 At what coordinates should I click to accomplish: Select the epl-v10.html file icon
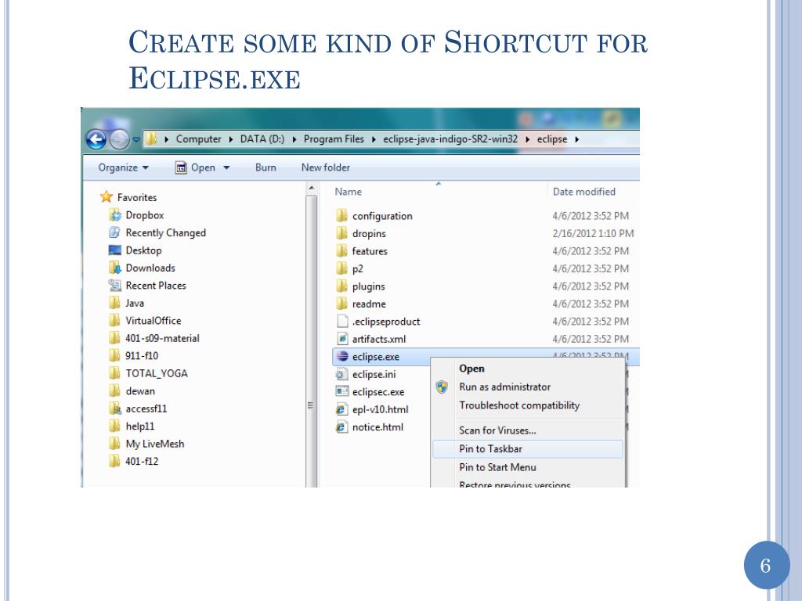pyautogui.click(x=341, y=408)
